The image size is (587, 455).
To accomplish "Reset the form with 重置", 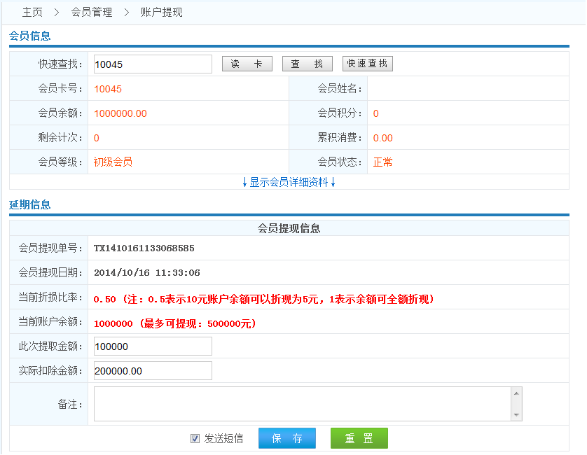I will tap(359, 438).
